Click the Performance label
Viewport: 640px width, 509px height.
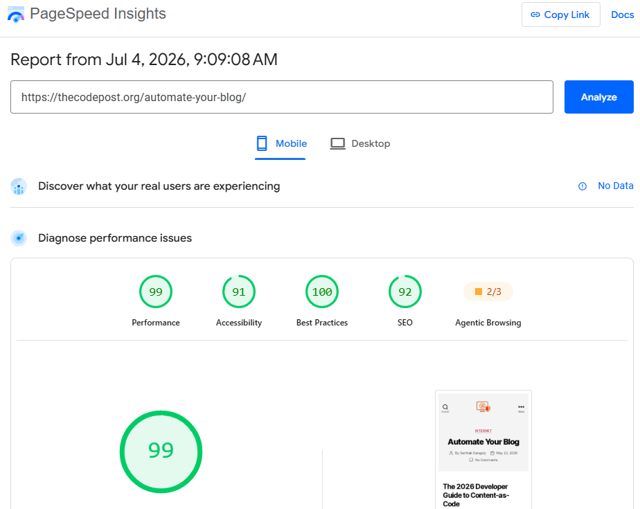[x=156, y=323]
